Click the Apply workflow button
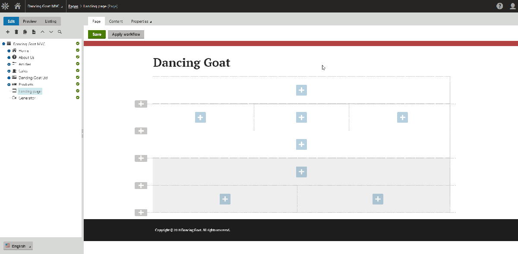518x254 pixels. (x=126, y=34)
